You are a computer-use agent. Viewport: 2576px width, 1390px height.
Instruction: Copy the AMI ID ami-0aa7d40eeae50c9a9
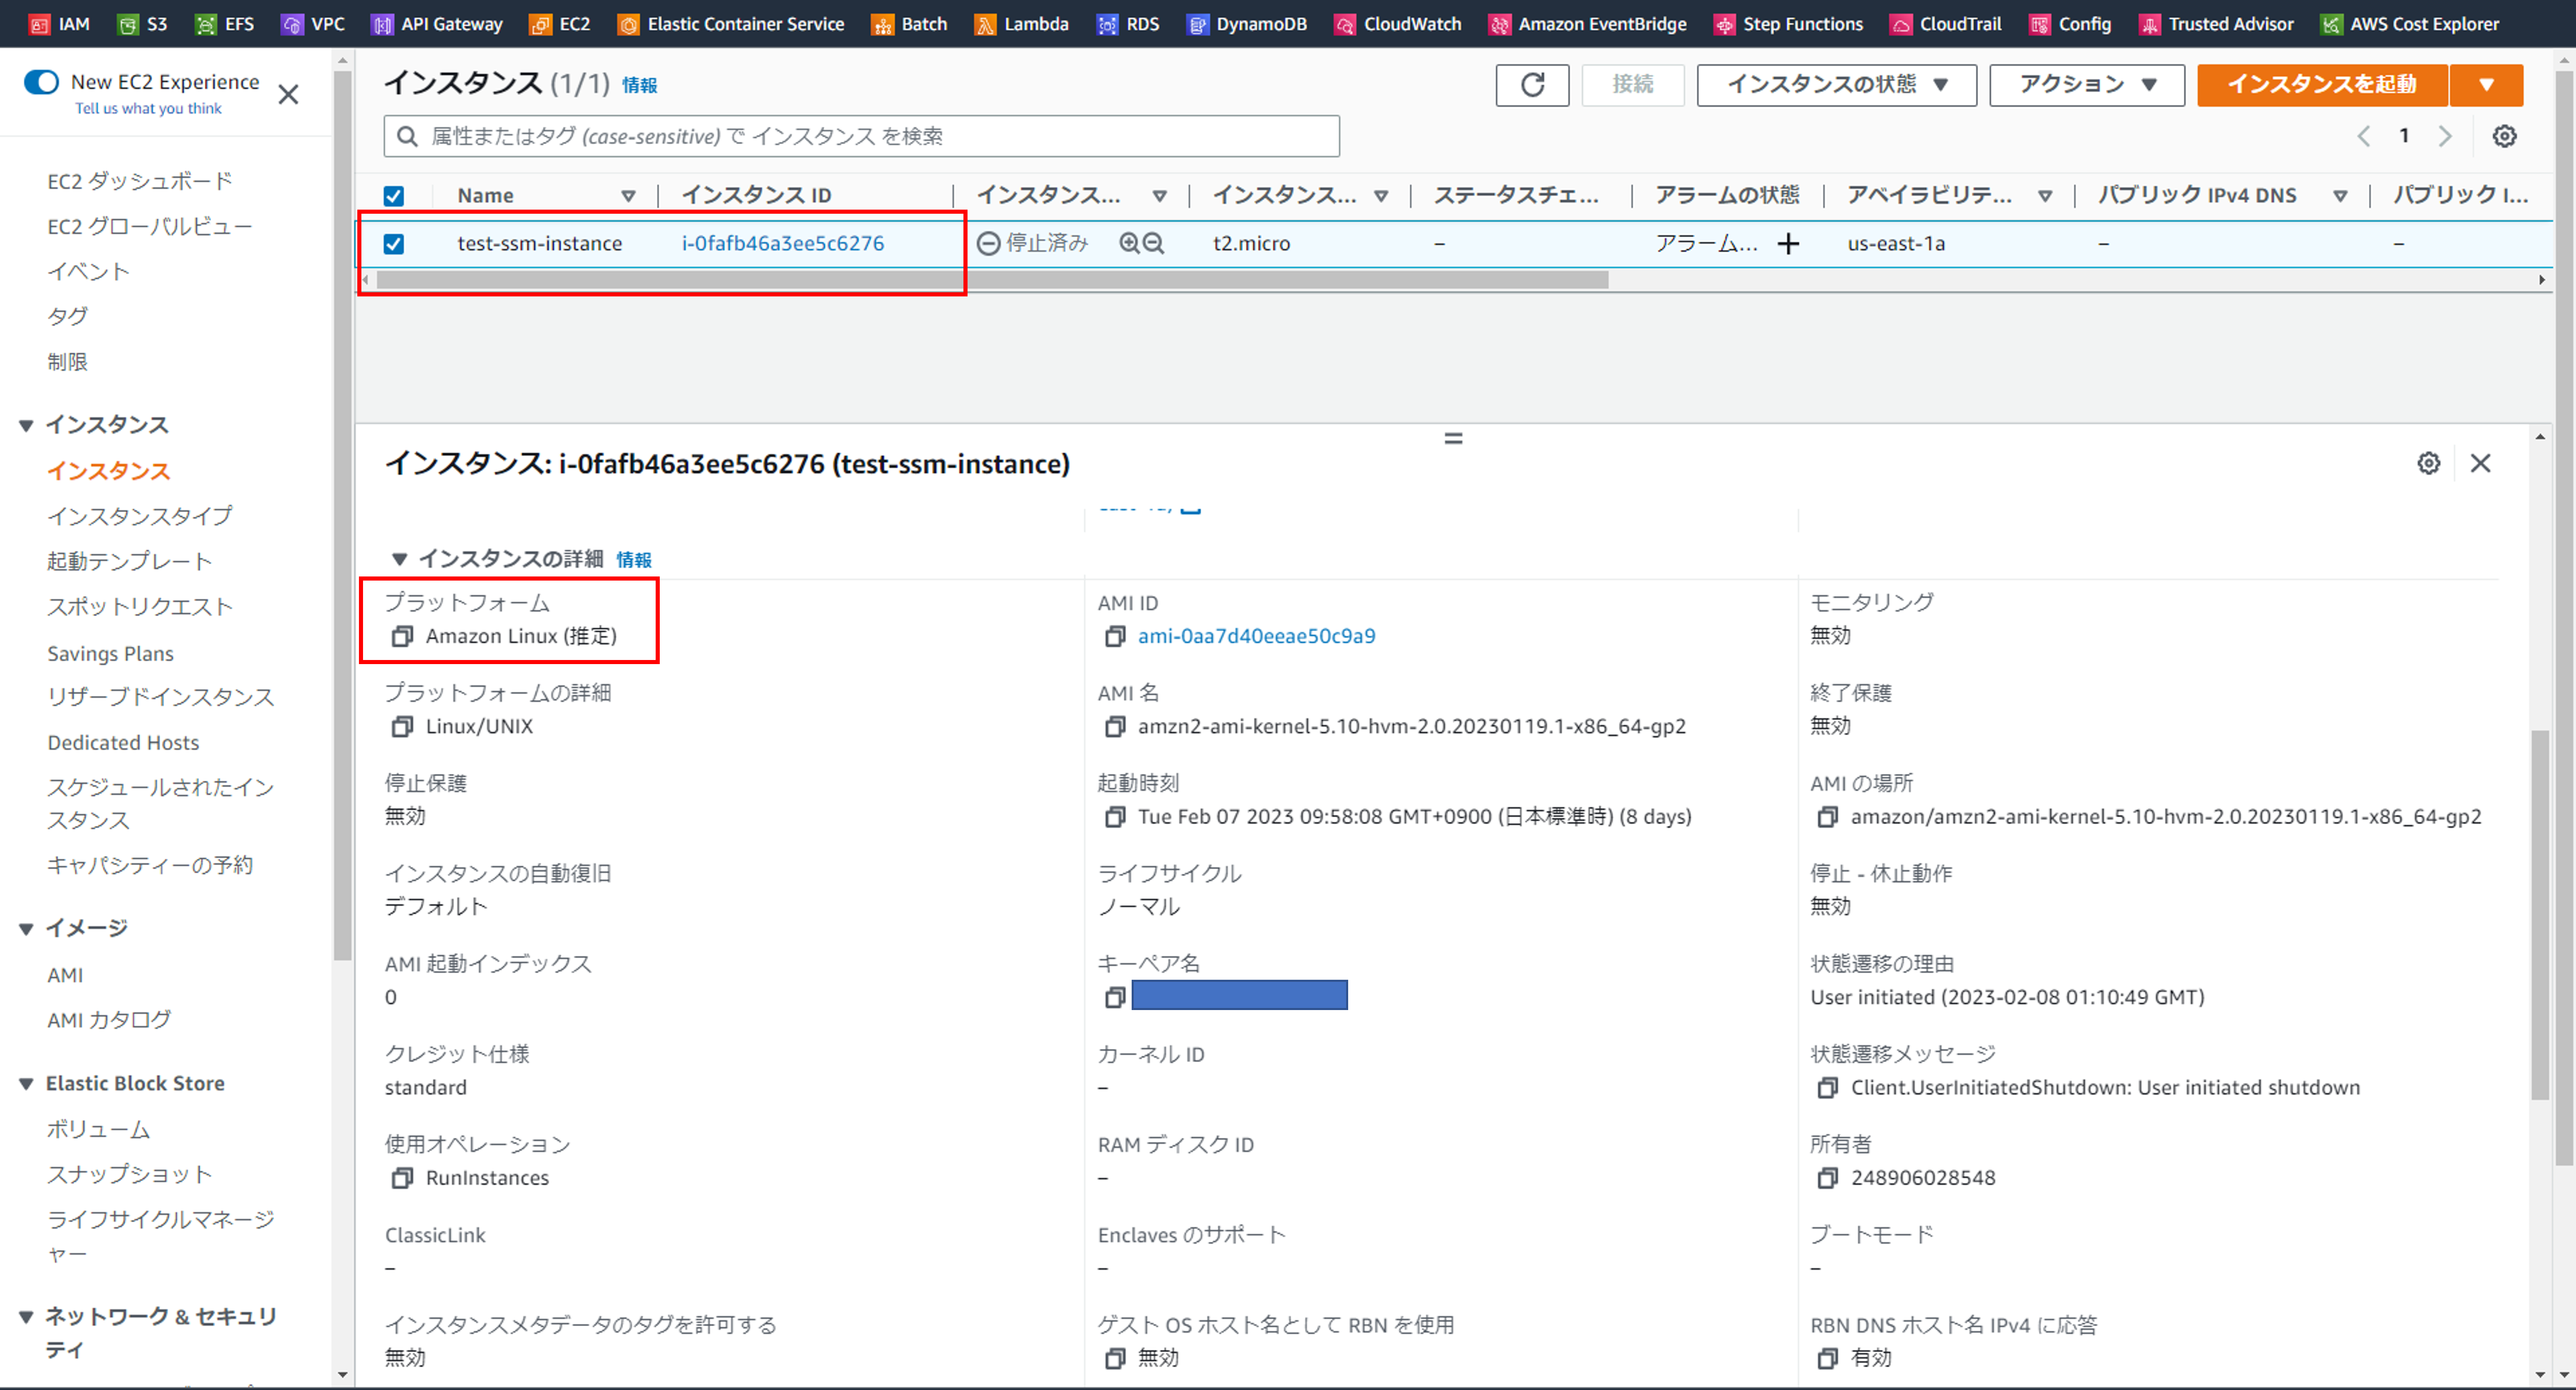(x=1115, y=636)
